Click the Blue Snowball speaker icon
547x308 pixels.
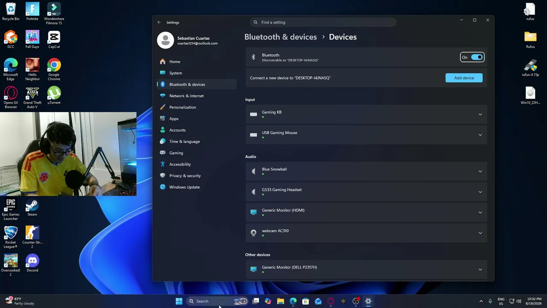tap(253, 171)
